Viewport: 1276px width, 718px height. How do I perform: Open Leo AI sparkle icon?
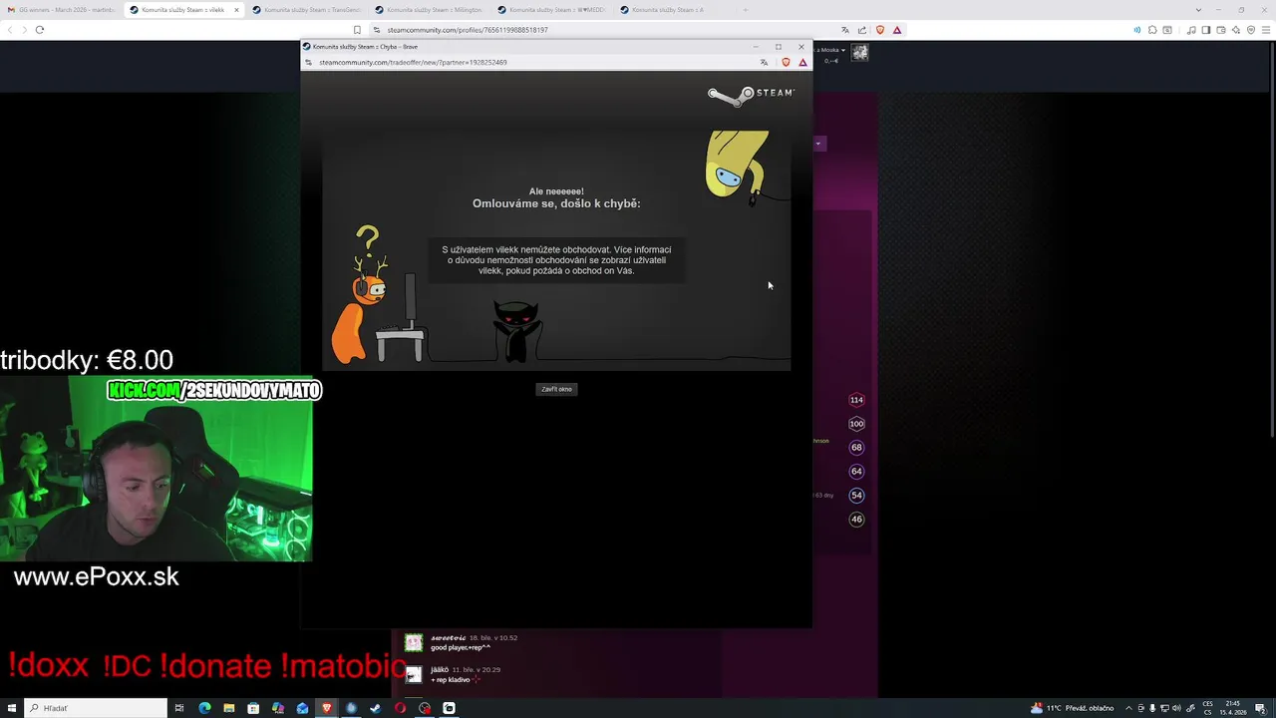1235,30
